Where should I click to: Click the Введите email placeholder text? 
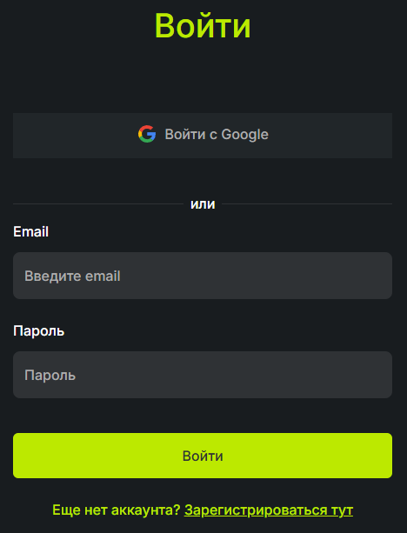click(72, 276)
